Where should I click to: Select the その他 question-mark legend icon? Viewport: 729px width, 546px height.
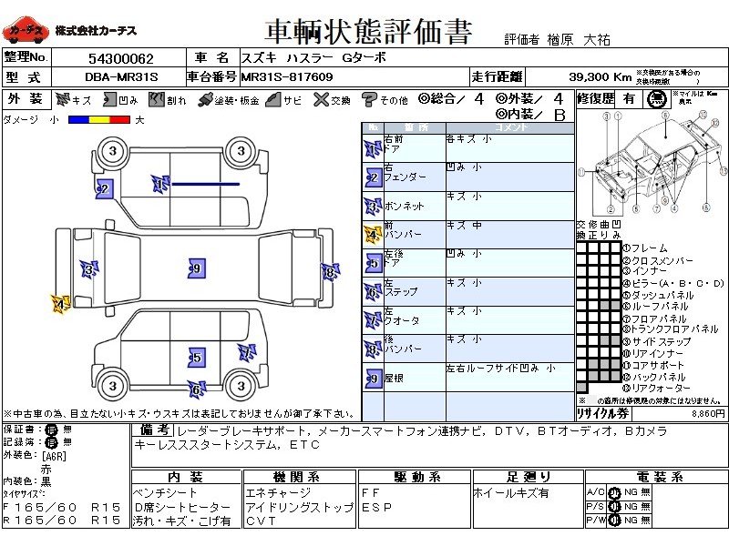[369, 100]
